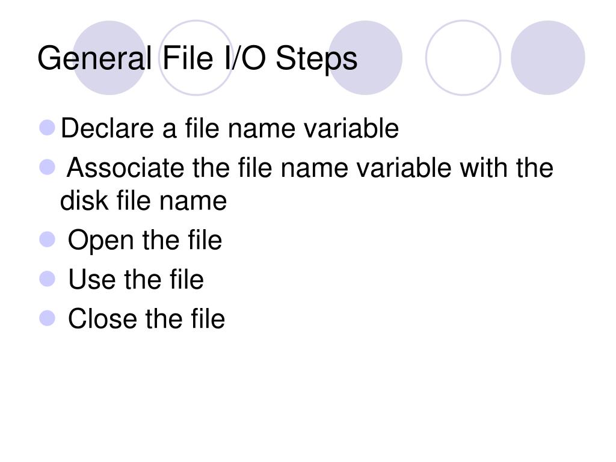Click the word 'General' in the title
This screenshot has height=462, width=616.
coord(94,58)
